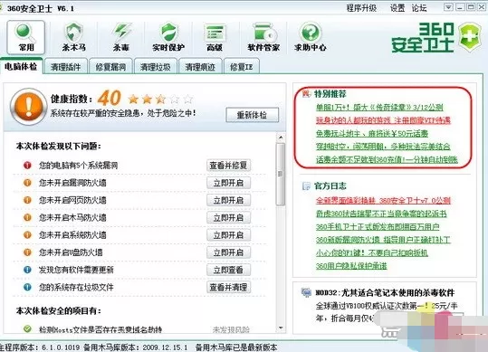
Task: Switch to the 清理插件 tab
Action: point(66,67)
